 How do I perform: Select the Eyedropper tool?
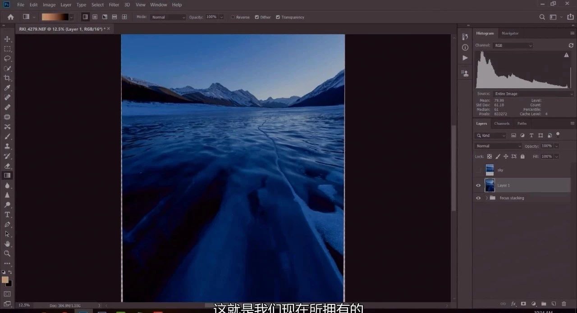click(x=7, y=88)
